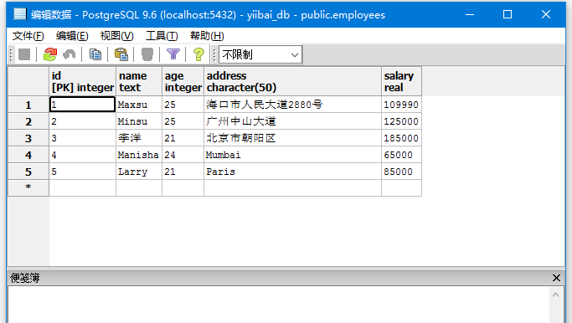
Task: Click the empty address cell in new row
Action: pos(292,188)
